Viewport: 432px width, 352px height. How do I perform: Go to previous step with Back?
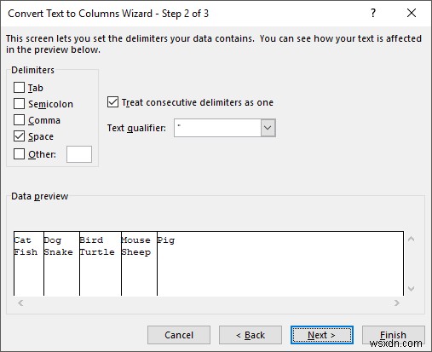point(251,335)
